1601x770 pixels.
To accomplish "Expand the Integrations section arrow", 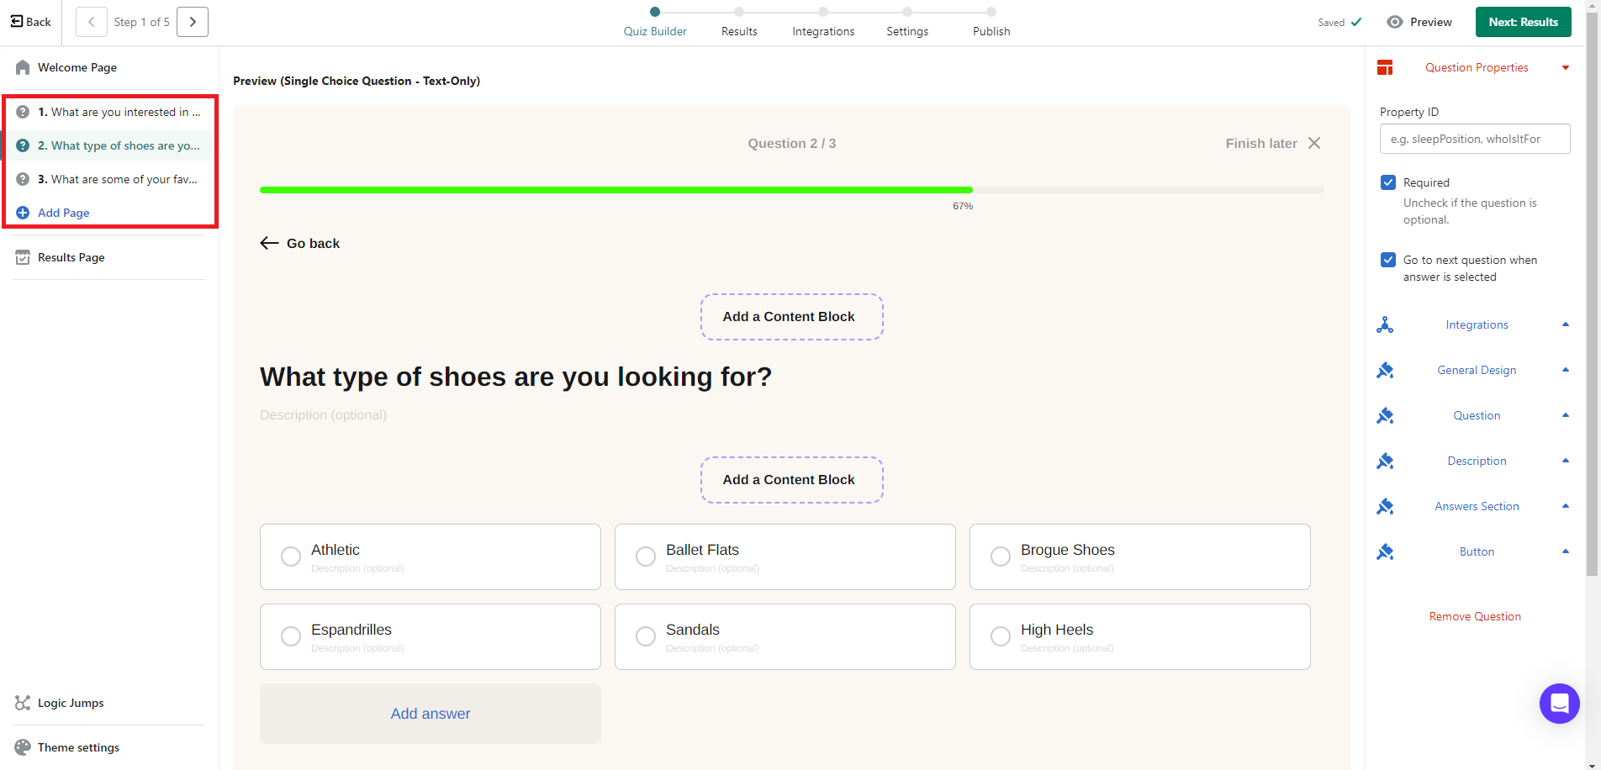I will coord(1566,324).
